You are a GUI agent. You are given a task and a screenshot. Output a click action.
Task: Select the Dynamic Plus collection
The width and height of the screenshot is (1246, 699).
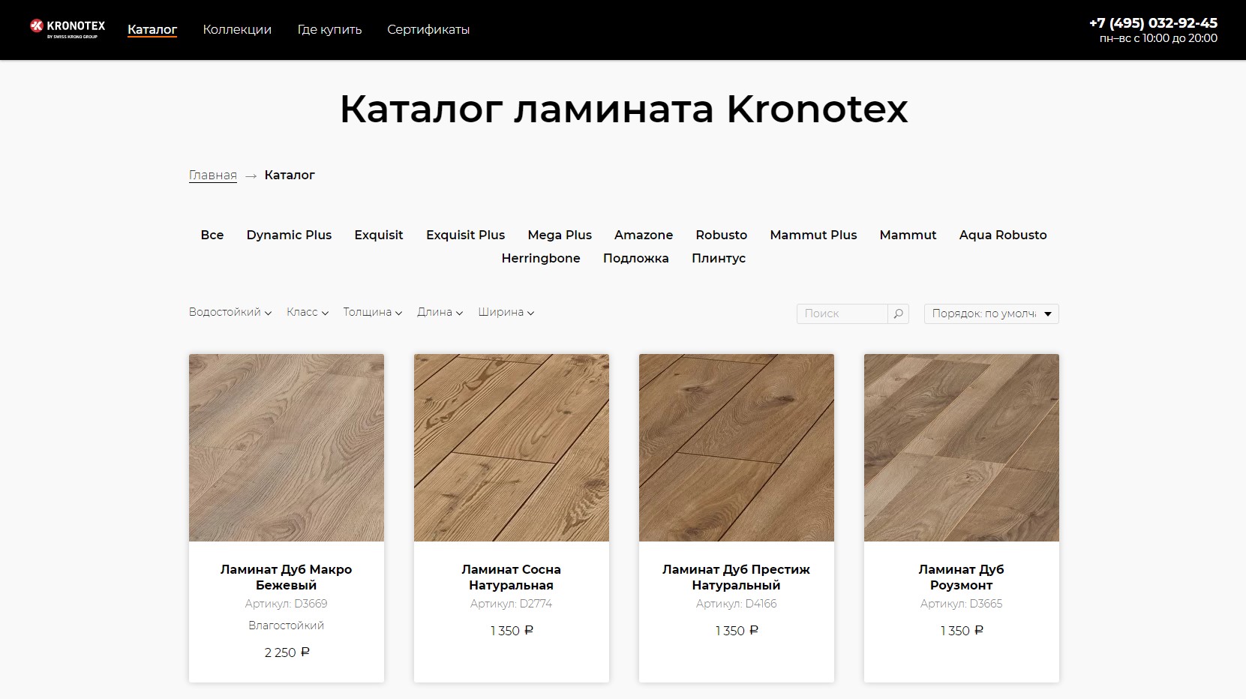click(x=289, y=235)
